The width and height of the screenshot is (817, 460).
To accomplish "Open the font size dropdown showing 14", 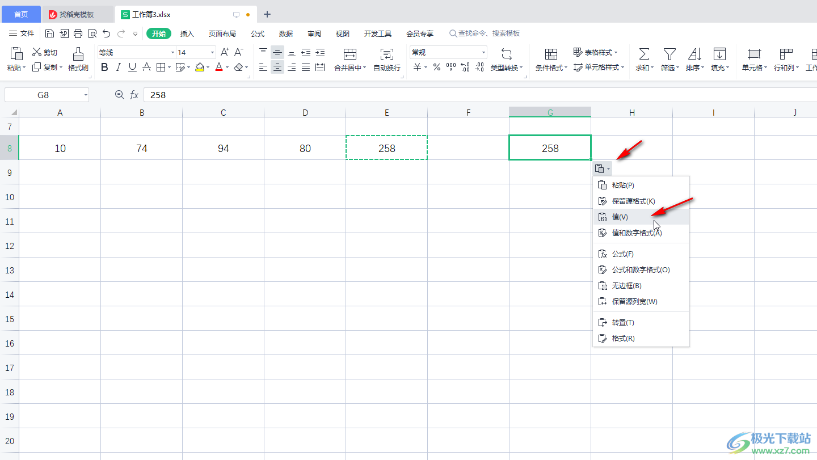I will click(213, 52).
